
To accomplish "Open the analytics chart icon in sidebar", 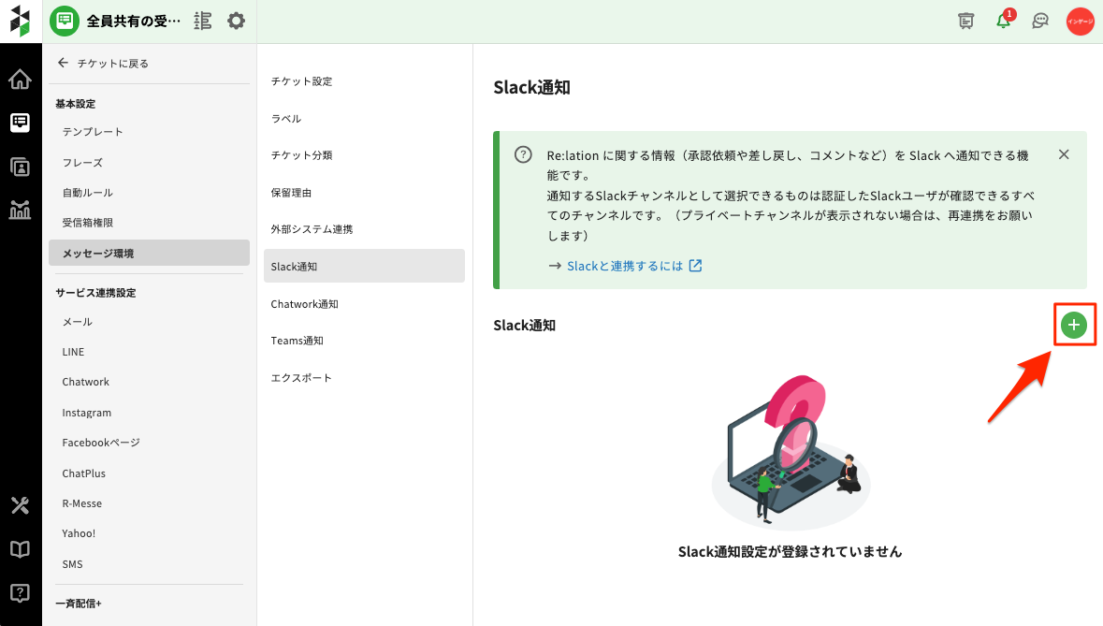I will tap(20, 210).
